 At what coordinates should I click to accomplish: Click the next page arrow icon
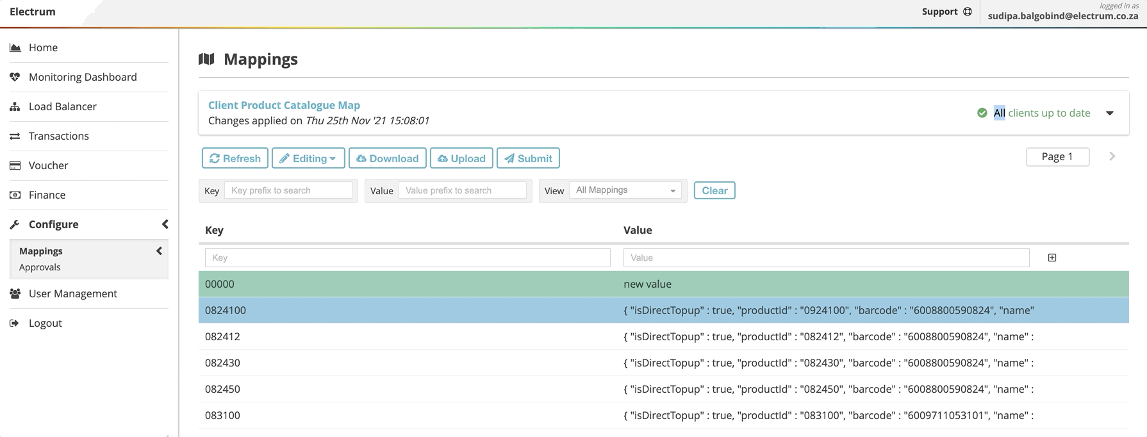click(1112, 156)
